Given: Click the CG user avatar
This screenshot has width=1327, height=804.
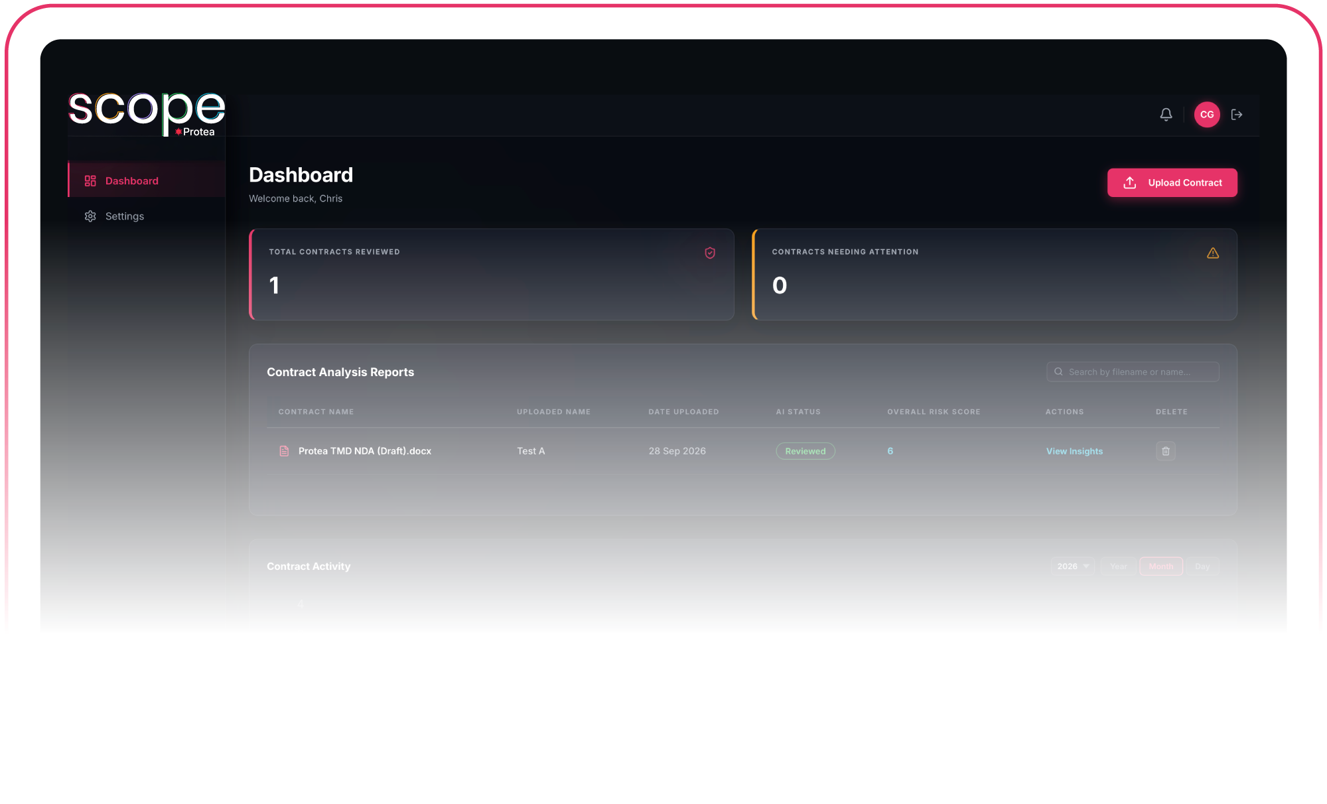Looking at the screenshot, I should point(1207,115).
